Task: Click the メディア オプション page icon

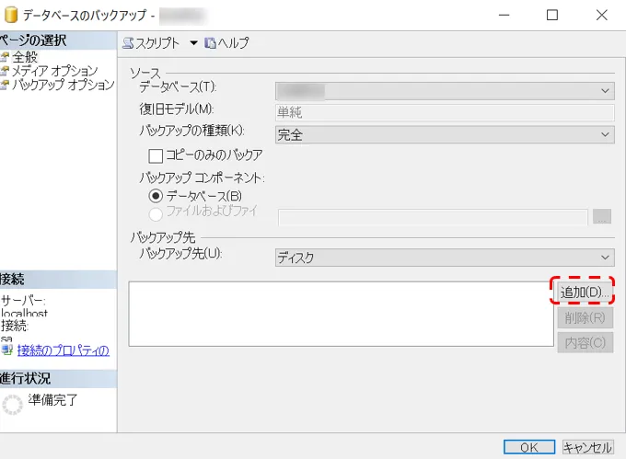Action: [5, 72]
